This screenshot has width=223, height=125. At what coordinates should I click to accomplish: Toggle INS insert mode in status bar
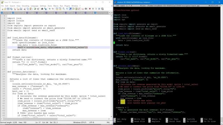pyautogui.click(x=108, y=122)
